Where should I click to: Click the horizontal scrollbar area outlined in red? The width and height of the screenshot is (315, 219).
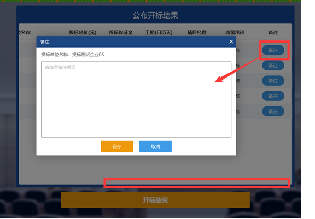(197, 183)
